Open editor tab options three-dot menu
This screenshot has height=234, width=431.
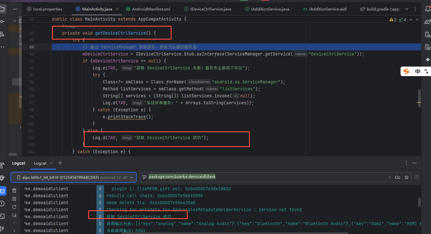[416, 9]
